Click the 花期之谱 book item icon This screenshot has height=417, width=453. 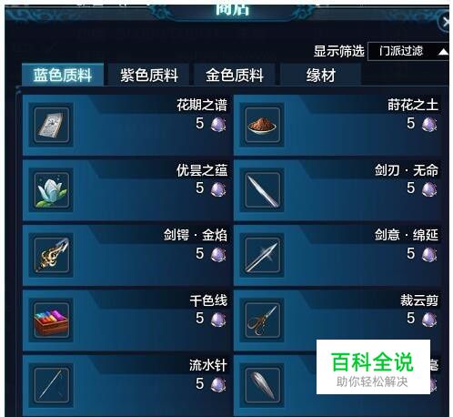click(x=51, y=125)
